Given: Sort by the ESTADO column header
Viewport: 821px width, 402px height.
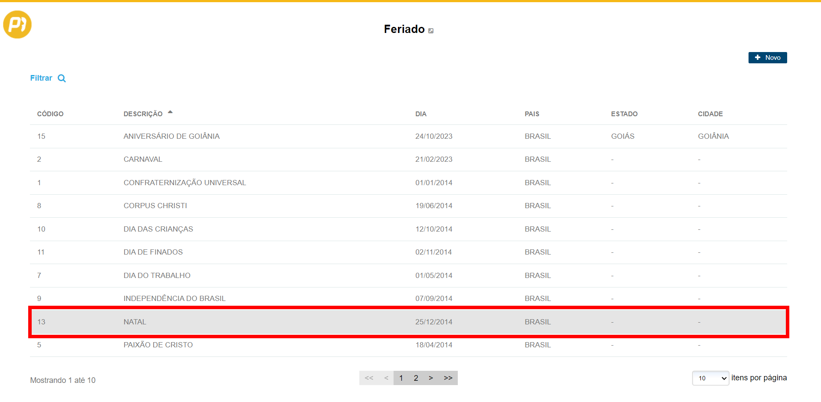Looking at the screenshot, I should point(624,114).
